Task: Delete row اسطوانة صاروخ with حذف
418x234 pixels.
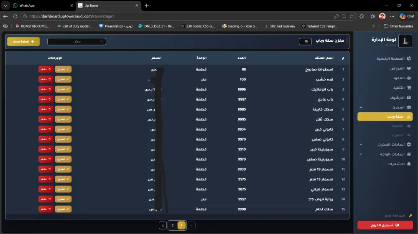Action: [46, 69]
